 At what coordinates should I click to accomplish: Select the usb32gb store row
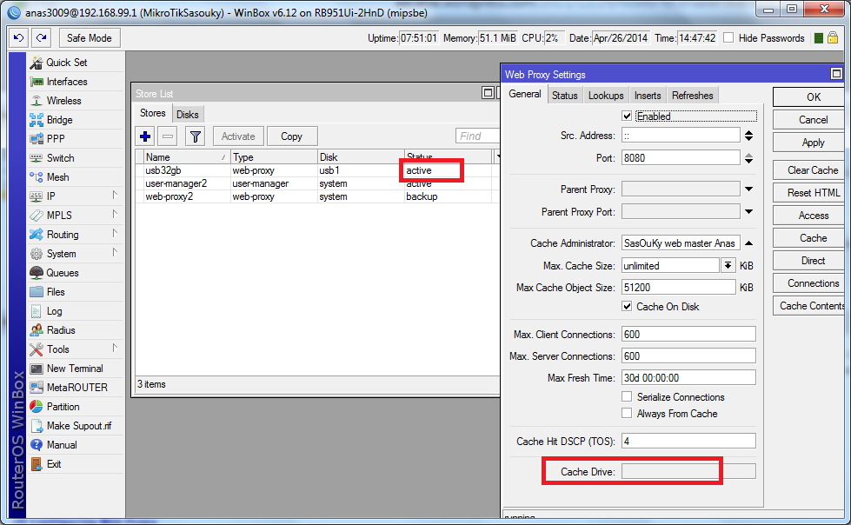[317, 170]
